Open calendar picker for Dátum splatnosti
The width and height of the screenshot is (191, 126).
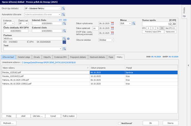112,28
